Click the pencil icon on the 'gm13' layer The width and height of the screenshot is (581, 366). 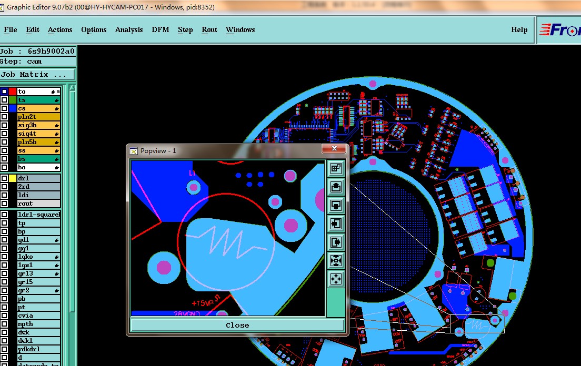pyautogui.click(x=57, y=274)
